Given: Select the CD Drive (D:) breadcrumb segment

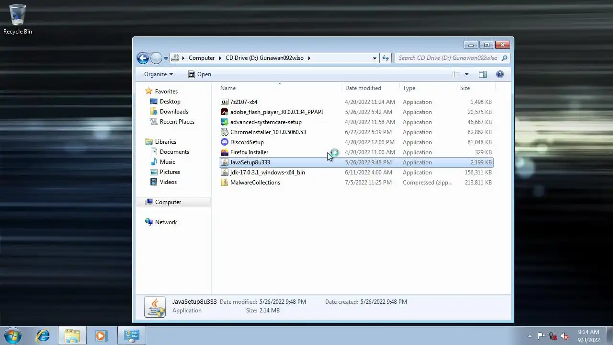Looking at the screenshot, I should pyautogui.click(x=264, y=58).
